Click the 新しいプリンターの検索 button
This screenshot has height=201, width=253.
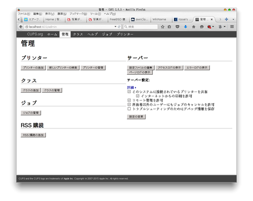click(x=63, y=68)
